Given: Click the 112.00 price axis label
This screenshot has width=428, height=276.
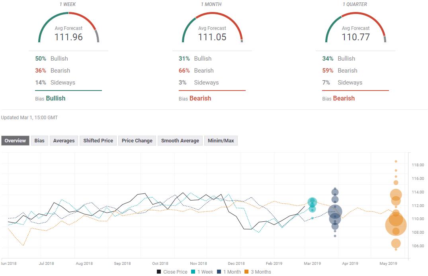Looking at the screenshot, I should coord(418,206).
